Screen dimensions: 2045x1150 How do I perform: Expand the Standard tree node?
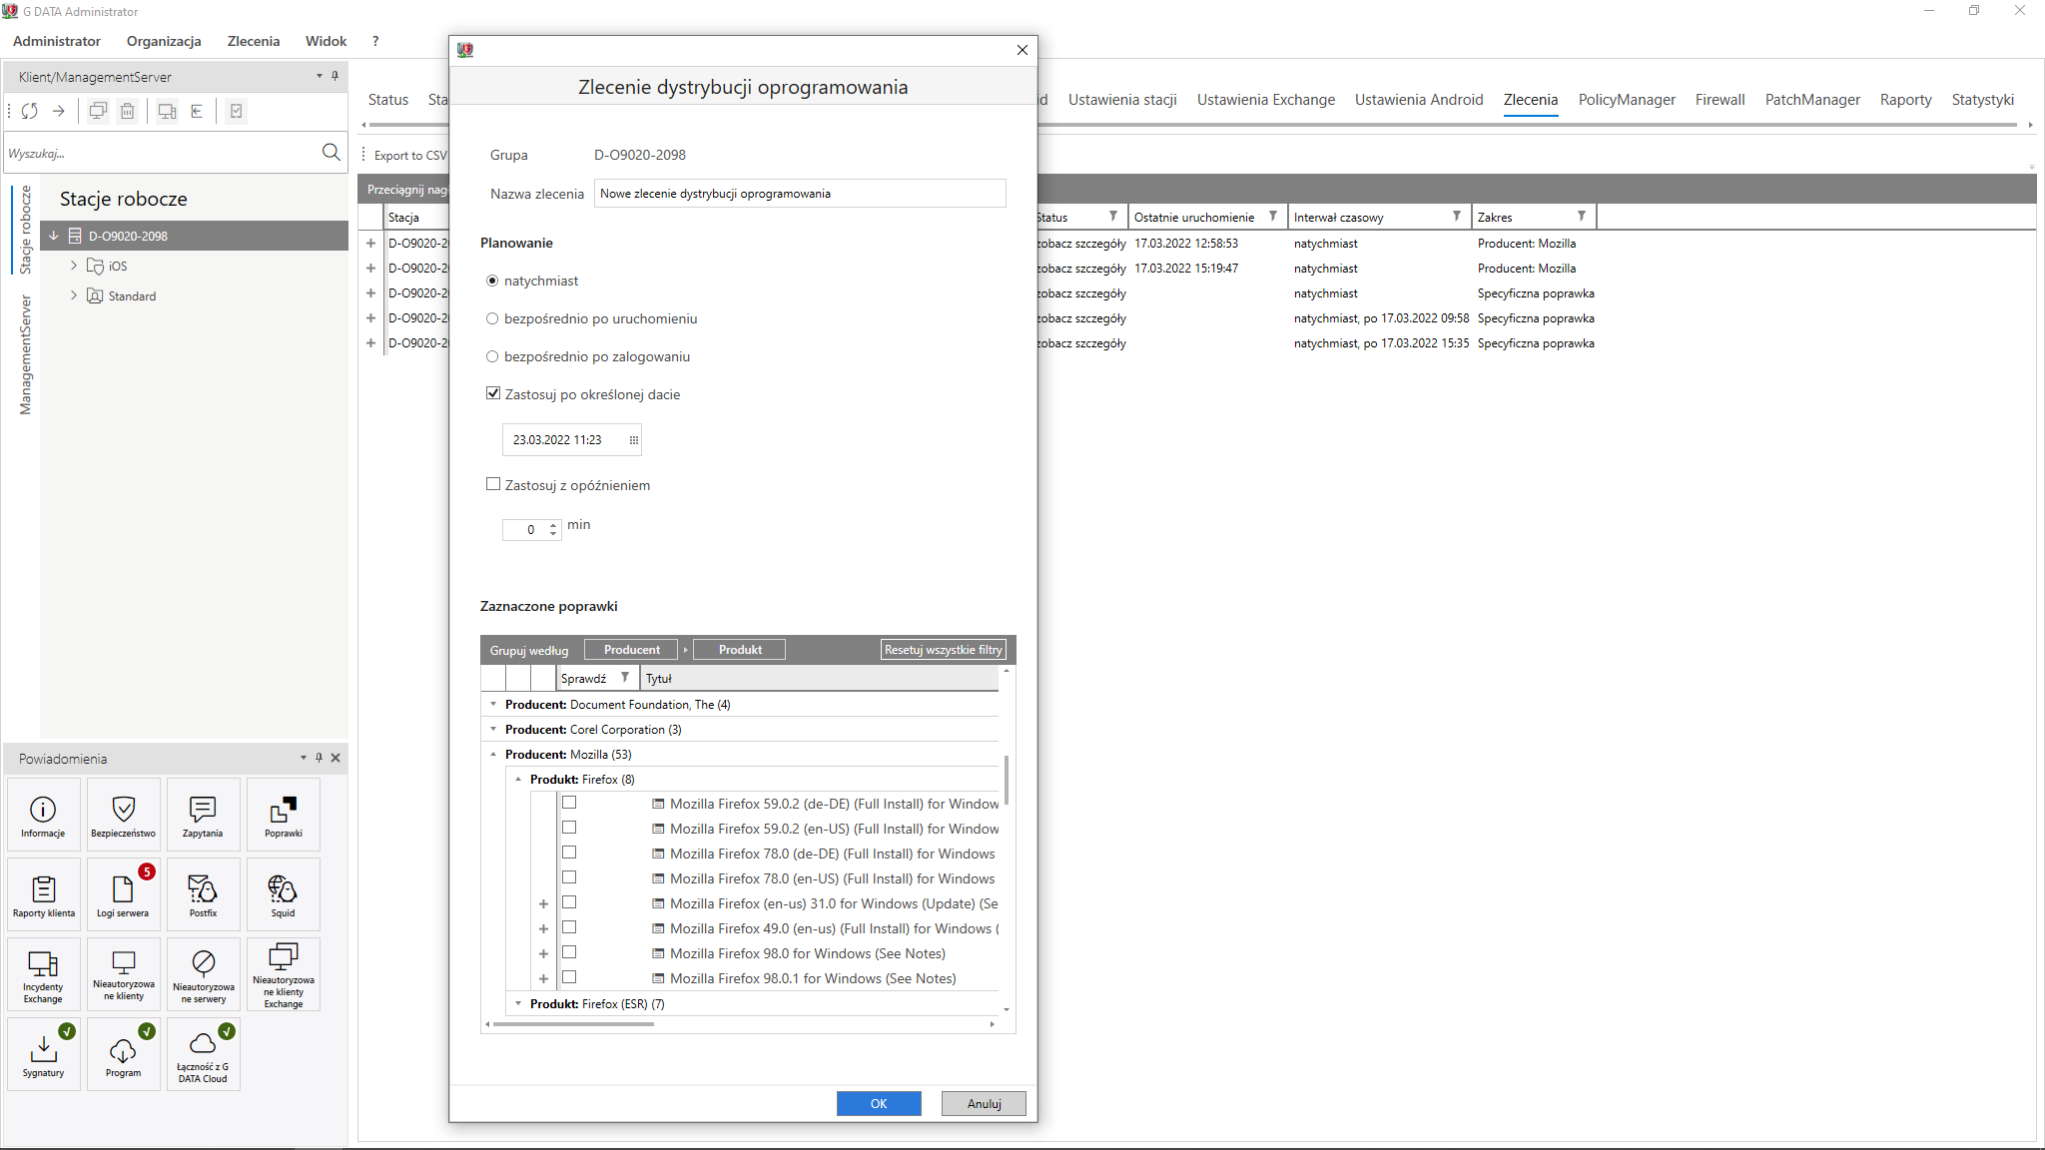pyautogui.click(x=74, y=295)
